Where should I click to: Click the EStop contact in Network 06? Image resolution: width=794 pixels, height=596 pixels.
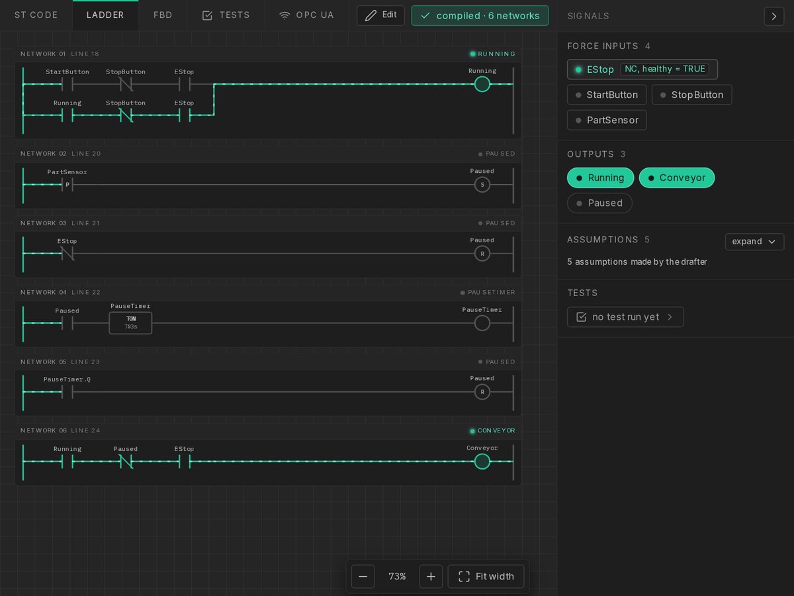click(185, 462)
